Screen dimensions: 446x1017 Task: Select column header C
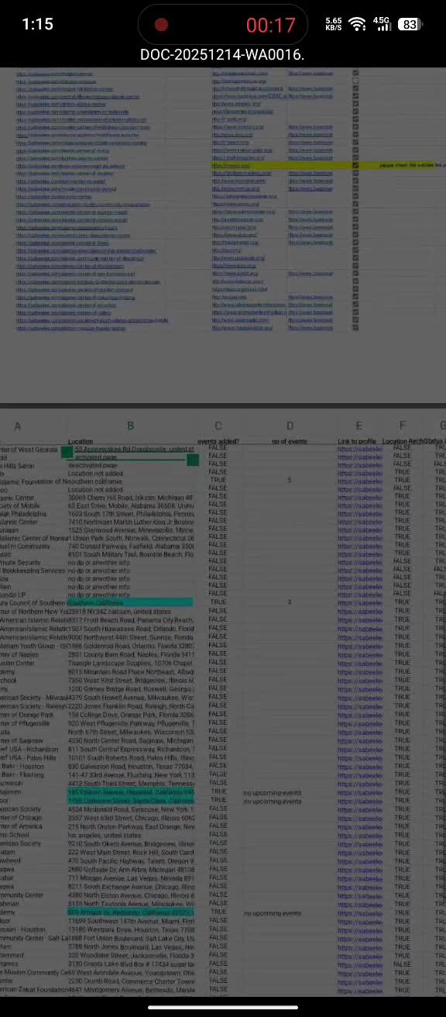click(218, 426)
